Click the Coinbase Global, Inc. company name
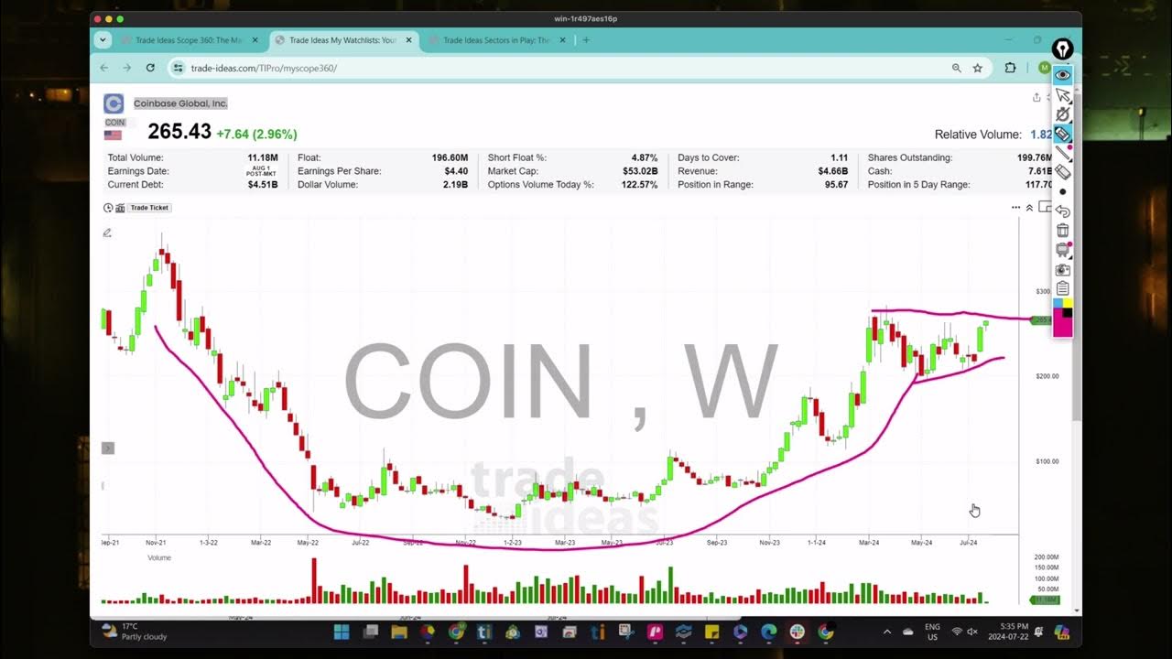The width and height of the screenshot is (1172, 659). tap(180, 103)
